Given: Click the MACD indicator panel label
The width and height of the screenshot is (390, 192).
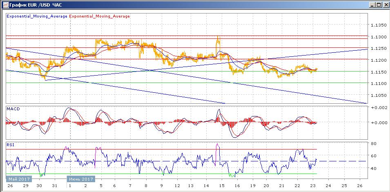Looking at the screenshot, I should point(13,109).
